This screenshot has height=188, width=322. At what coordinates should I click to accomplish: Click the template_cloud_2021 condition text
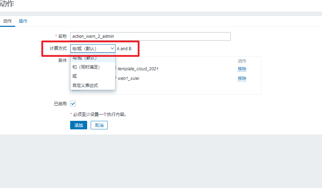tap(138, 69)
